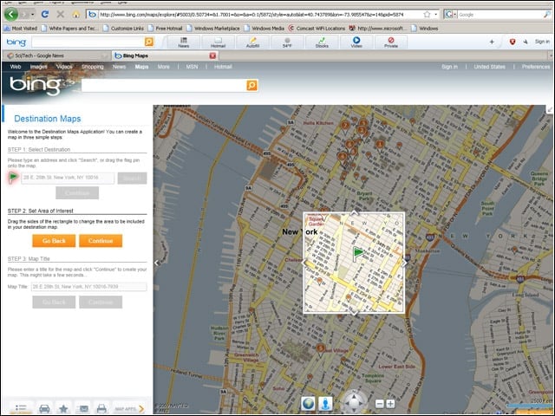Open the Stocks toolbar icon

click(x=322, y=42)
